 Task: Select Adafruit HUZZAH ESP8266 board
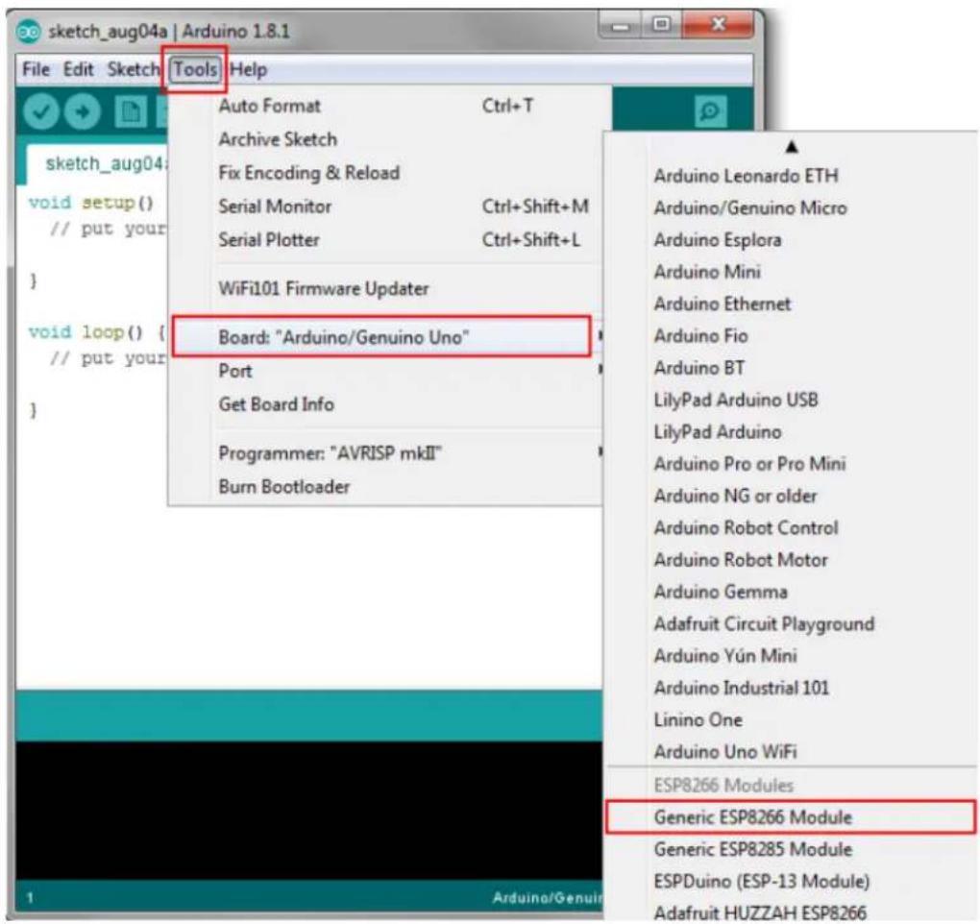tap(792, 912)
